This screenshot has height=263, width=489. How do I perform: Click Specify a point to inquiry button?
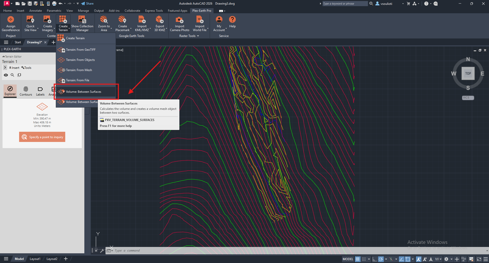pyautogui.click(x=42, y=137)
